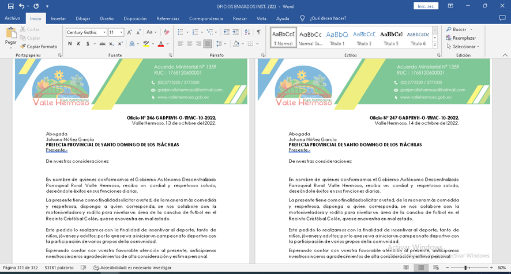
Task: Click the save icon in quick access toolbar
Action: [x=8, y=6]
